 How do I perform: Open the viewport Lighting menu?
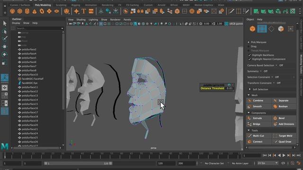[93, 20]
